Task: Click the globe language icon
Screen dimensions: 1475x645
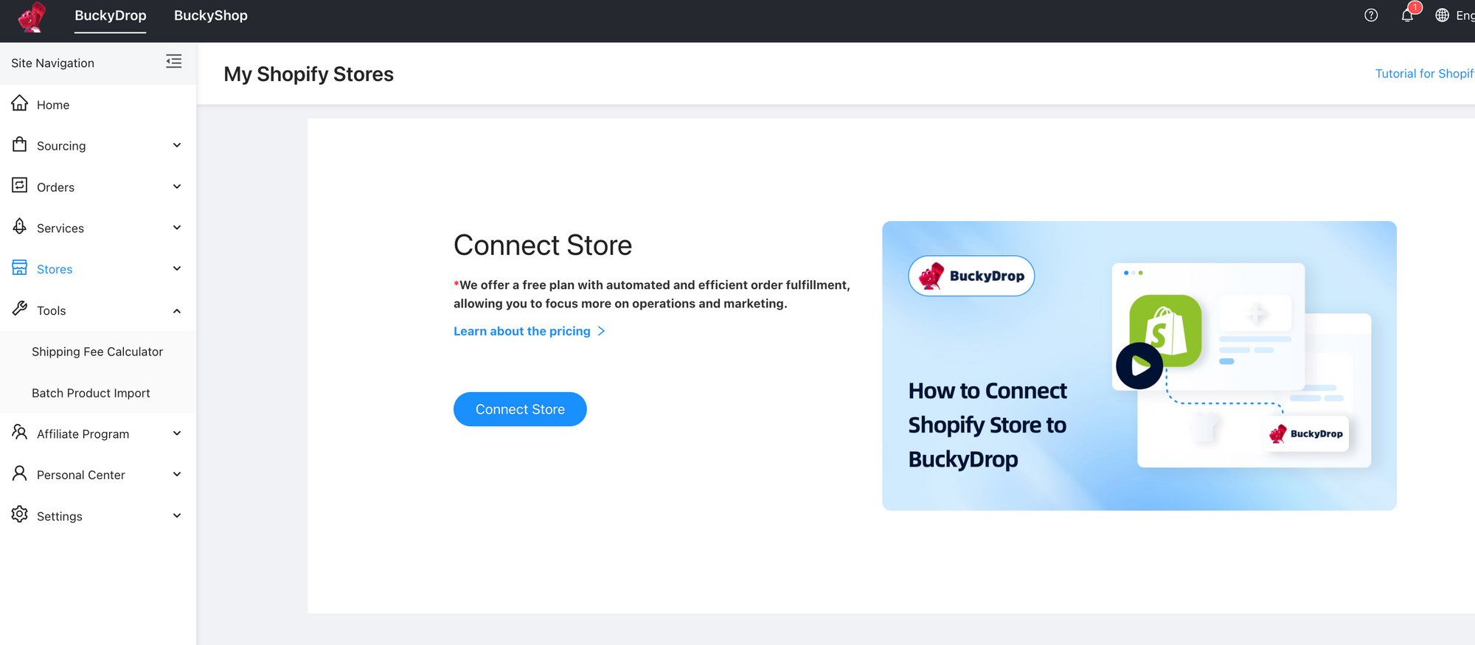Action: point(1443,15)
